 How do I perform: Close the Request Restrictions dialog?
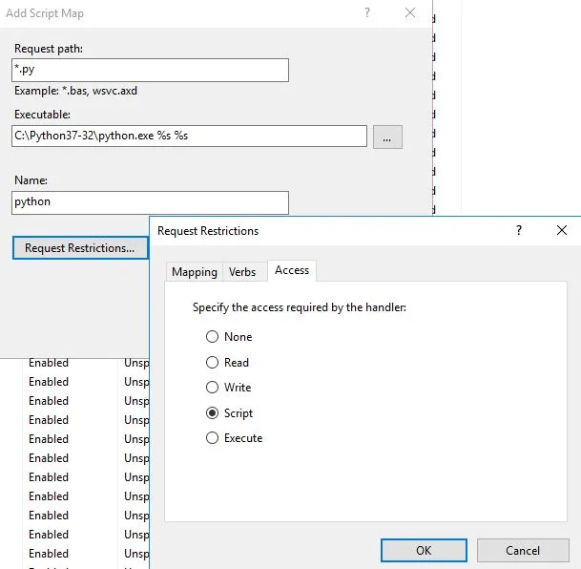tap(561, 230)
